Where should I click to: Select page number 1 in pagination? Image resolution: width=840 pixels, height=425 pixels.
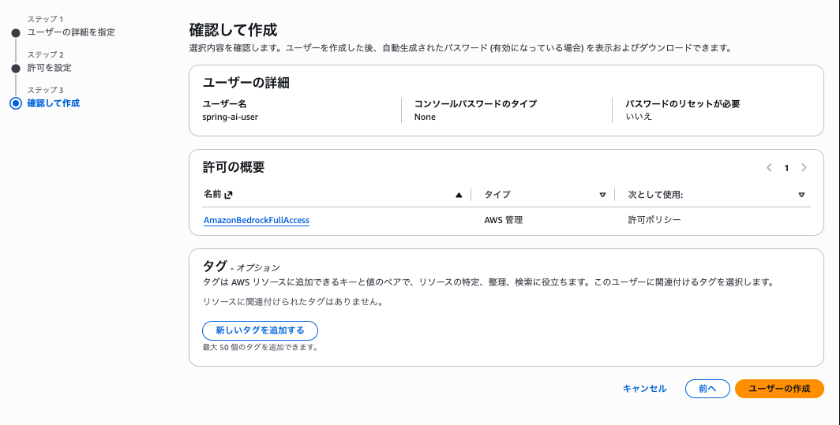point(786,168)
